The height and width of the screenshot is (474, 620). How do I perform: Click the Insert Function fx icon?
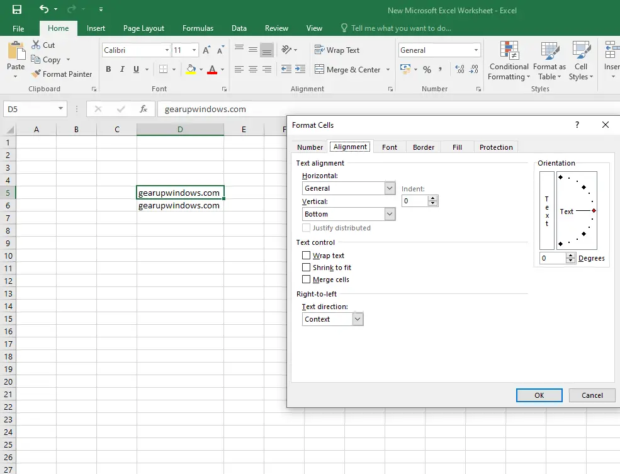(x=144, y=109)
